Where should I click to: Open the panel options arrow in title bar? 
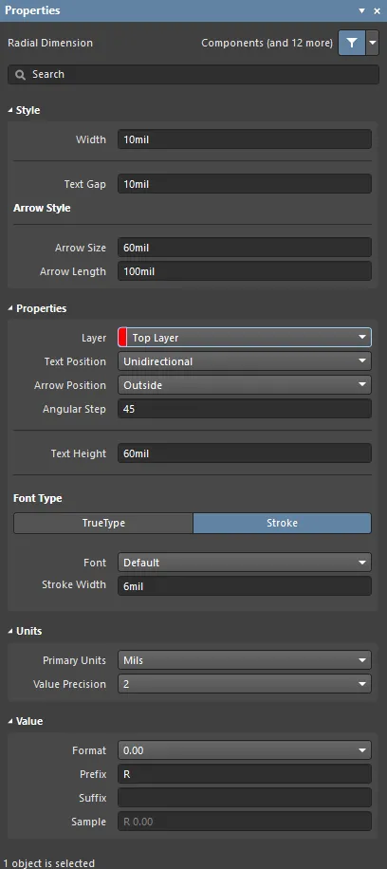362,10
